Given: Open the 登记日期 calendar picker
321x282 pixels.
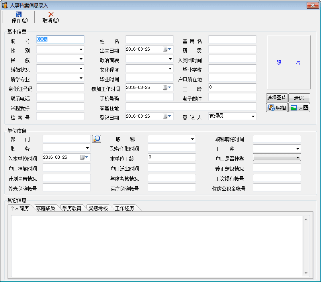Looking at the screenshot, I should coord(167,116).
